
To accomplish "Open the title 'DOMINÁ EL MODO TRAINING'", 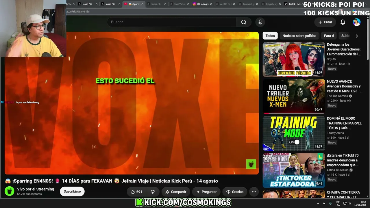I will [344, 123].
